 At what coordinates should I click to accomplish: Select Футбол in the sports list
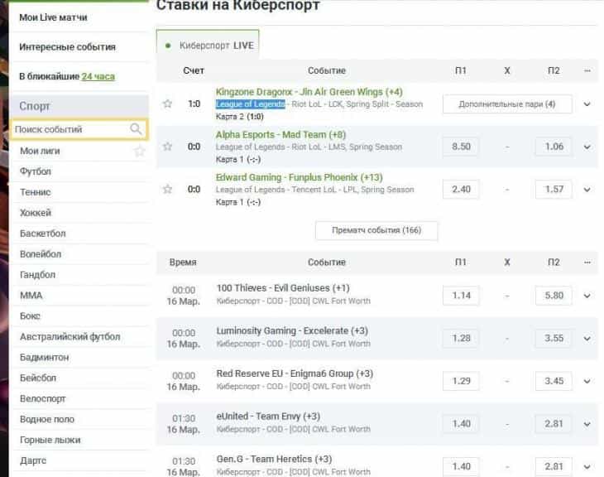tap(36, 171)
